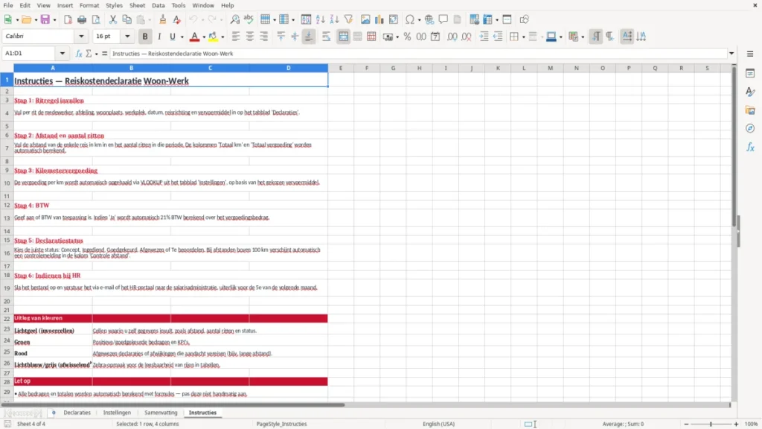Insert a chart

pos(380,19)
